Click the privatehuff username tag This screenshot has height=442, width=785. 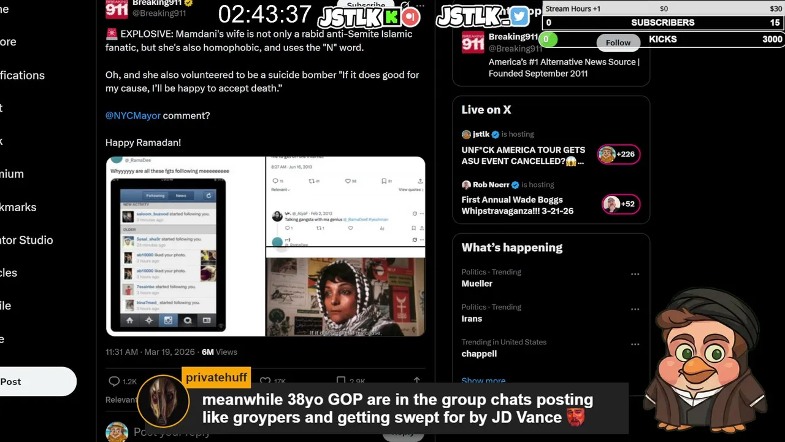pos(216,378)
